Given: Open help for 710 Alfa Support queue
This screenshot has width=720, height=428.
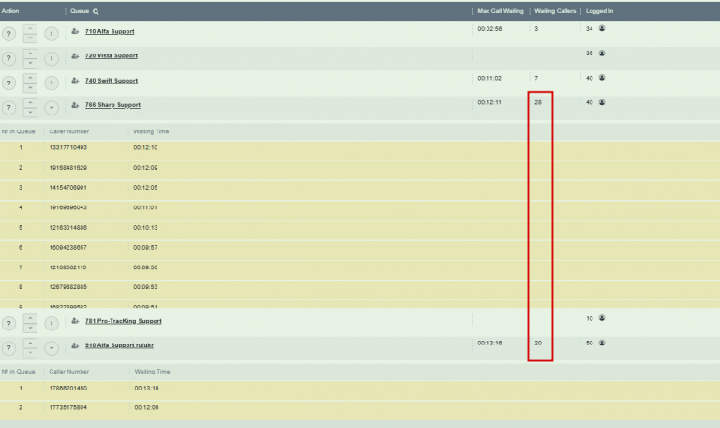Looking at the screenshot, I should click(8, 34).
